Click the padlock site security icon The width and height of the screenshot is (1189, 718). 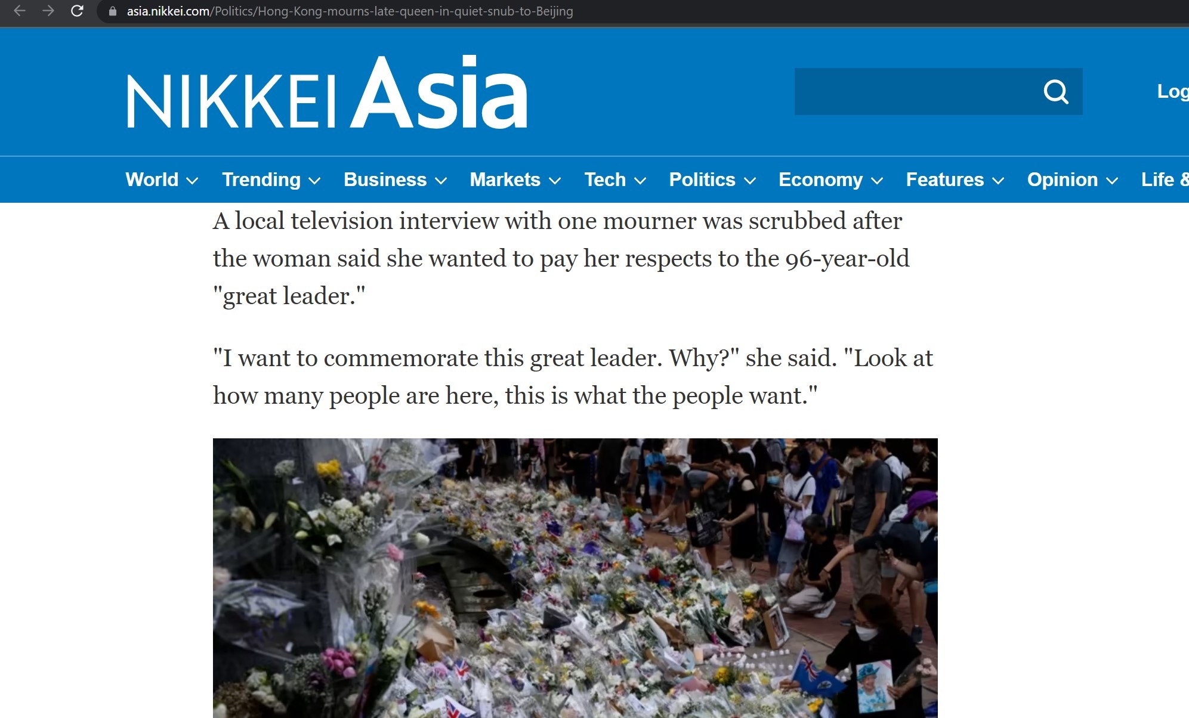(x=112, y=11)
